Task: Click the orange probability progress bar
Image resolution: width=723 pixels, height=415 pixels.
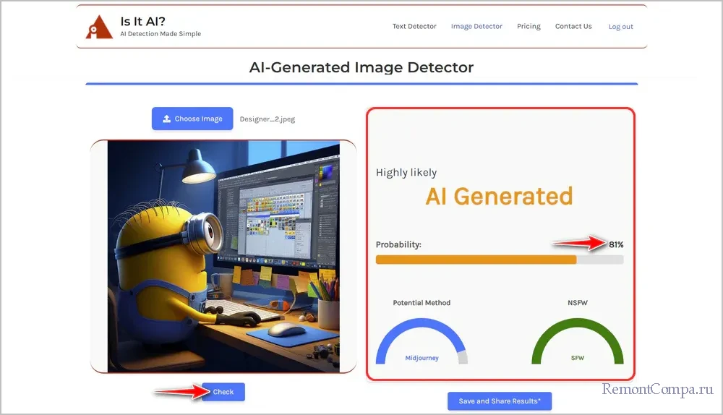Action: coord(477,260)
